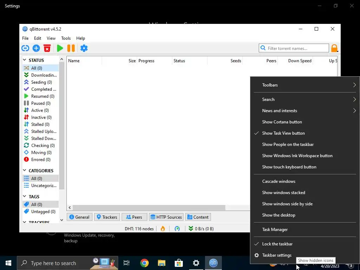Open Microsoft Store from the taskbar
Screen dimensions: 360x270
click(x=179, y=263)
